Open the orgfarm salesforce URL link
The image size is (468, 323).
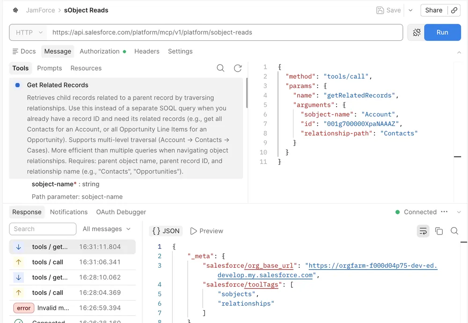(x=373, y=266)
